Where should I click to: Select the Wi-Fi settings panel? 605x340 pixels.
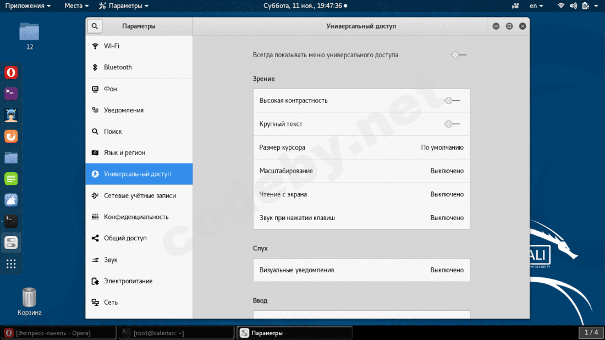point(139,46)
